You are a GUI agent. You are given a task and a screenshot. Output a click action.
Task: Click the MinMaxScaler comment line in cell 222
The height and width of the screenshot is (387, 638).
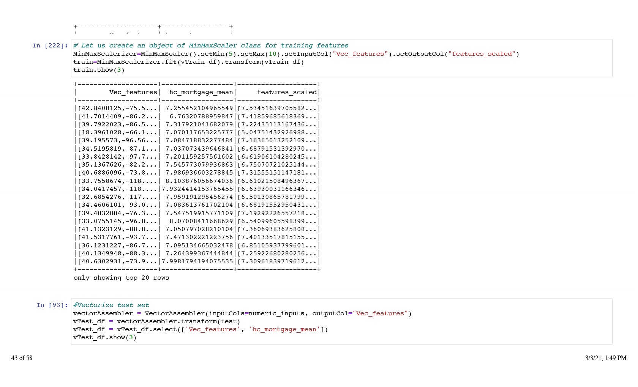pyautogui.click(x=210, y=46)
